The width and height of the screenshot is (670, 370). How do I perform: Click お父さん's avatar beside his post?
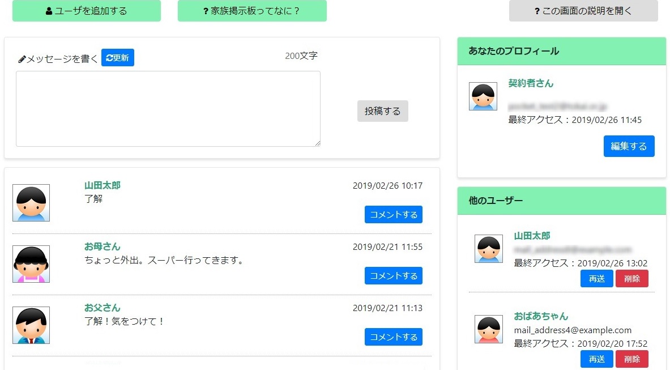tap(31, 325)
